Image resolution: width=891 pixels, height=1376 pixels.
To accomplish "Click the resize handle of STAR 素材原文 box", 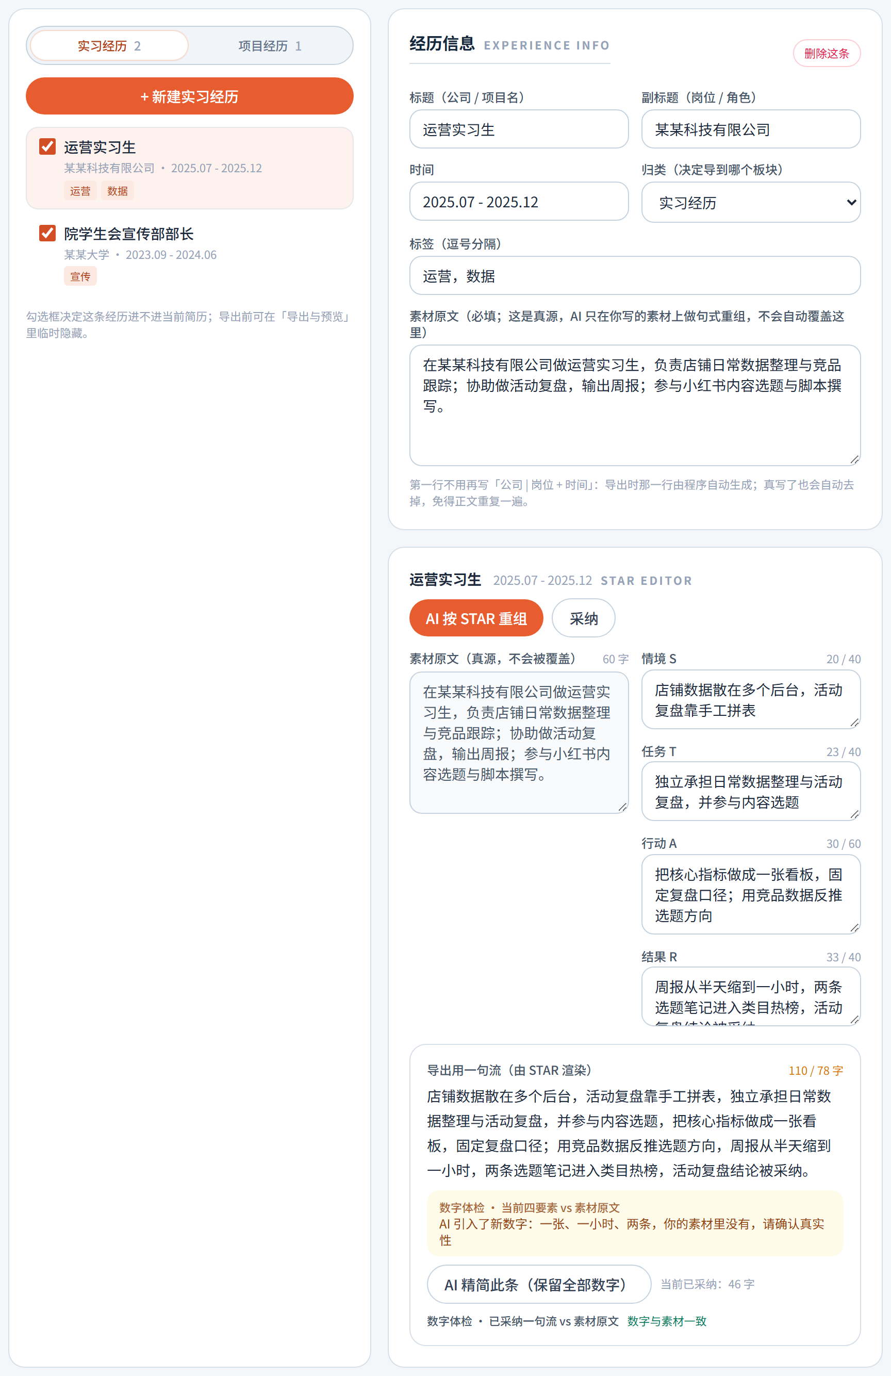I will coord(623,808).
